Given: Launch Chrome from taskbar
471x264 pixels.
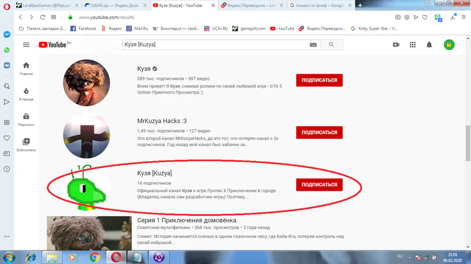Looking at the screenshot, I should [95, 257].
